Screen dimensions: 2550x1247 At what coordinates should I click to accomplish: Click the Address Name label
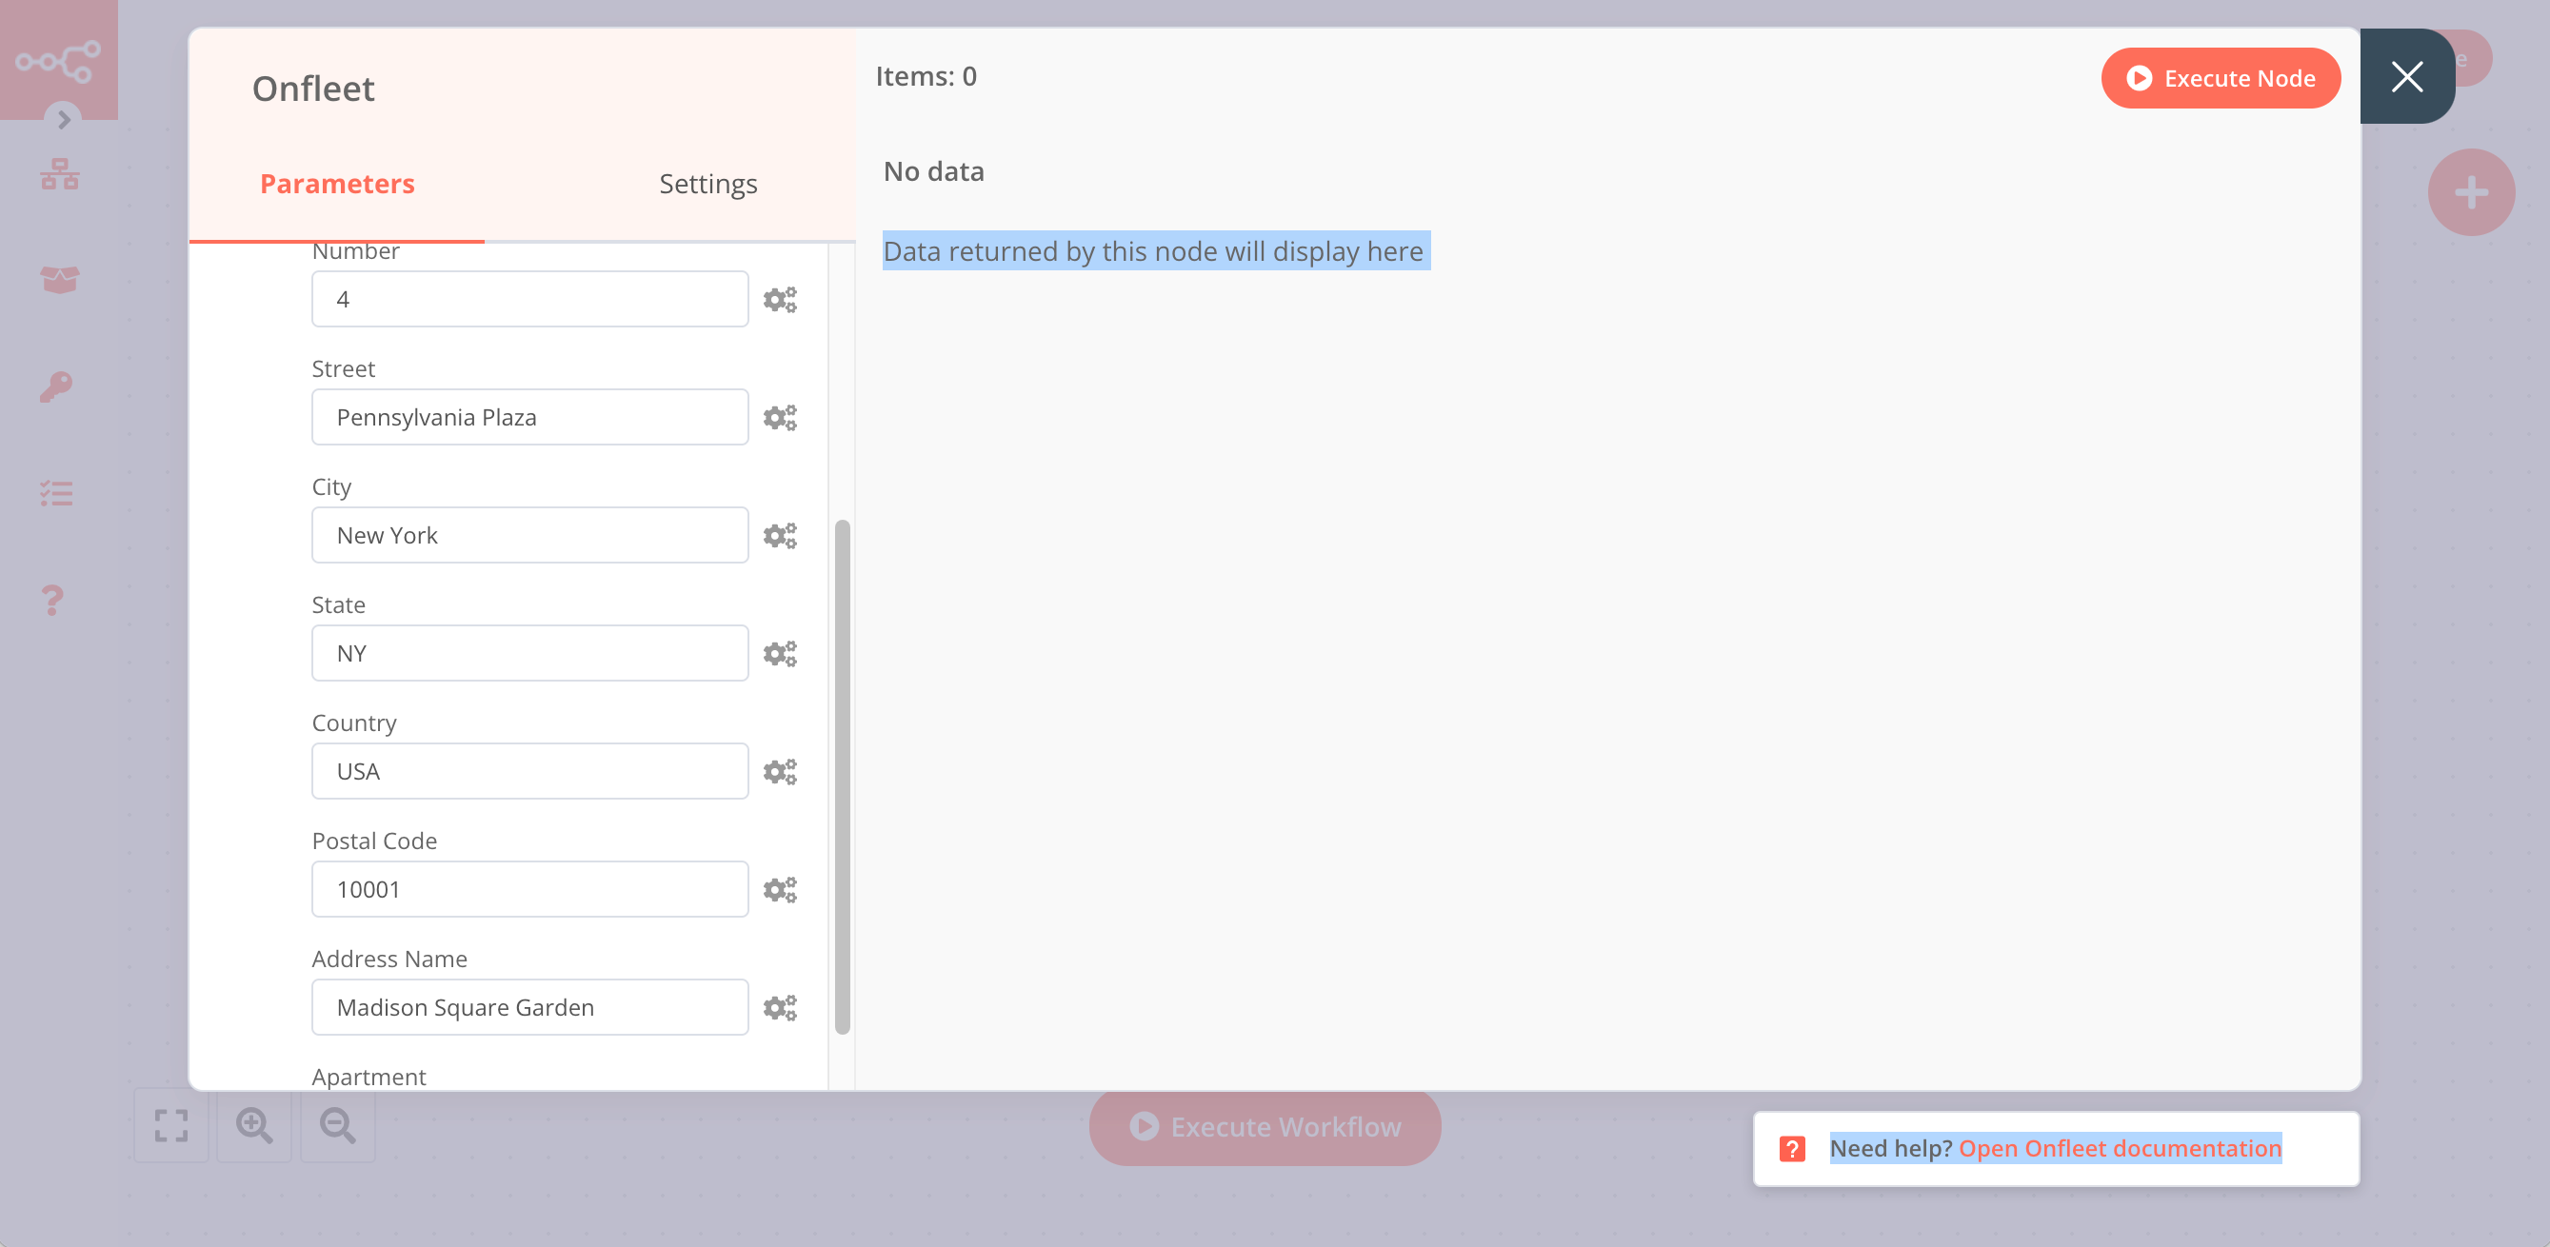click(389, 958)
